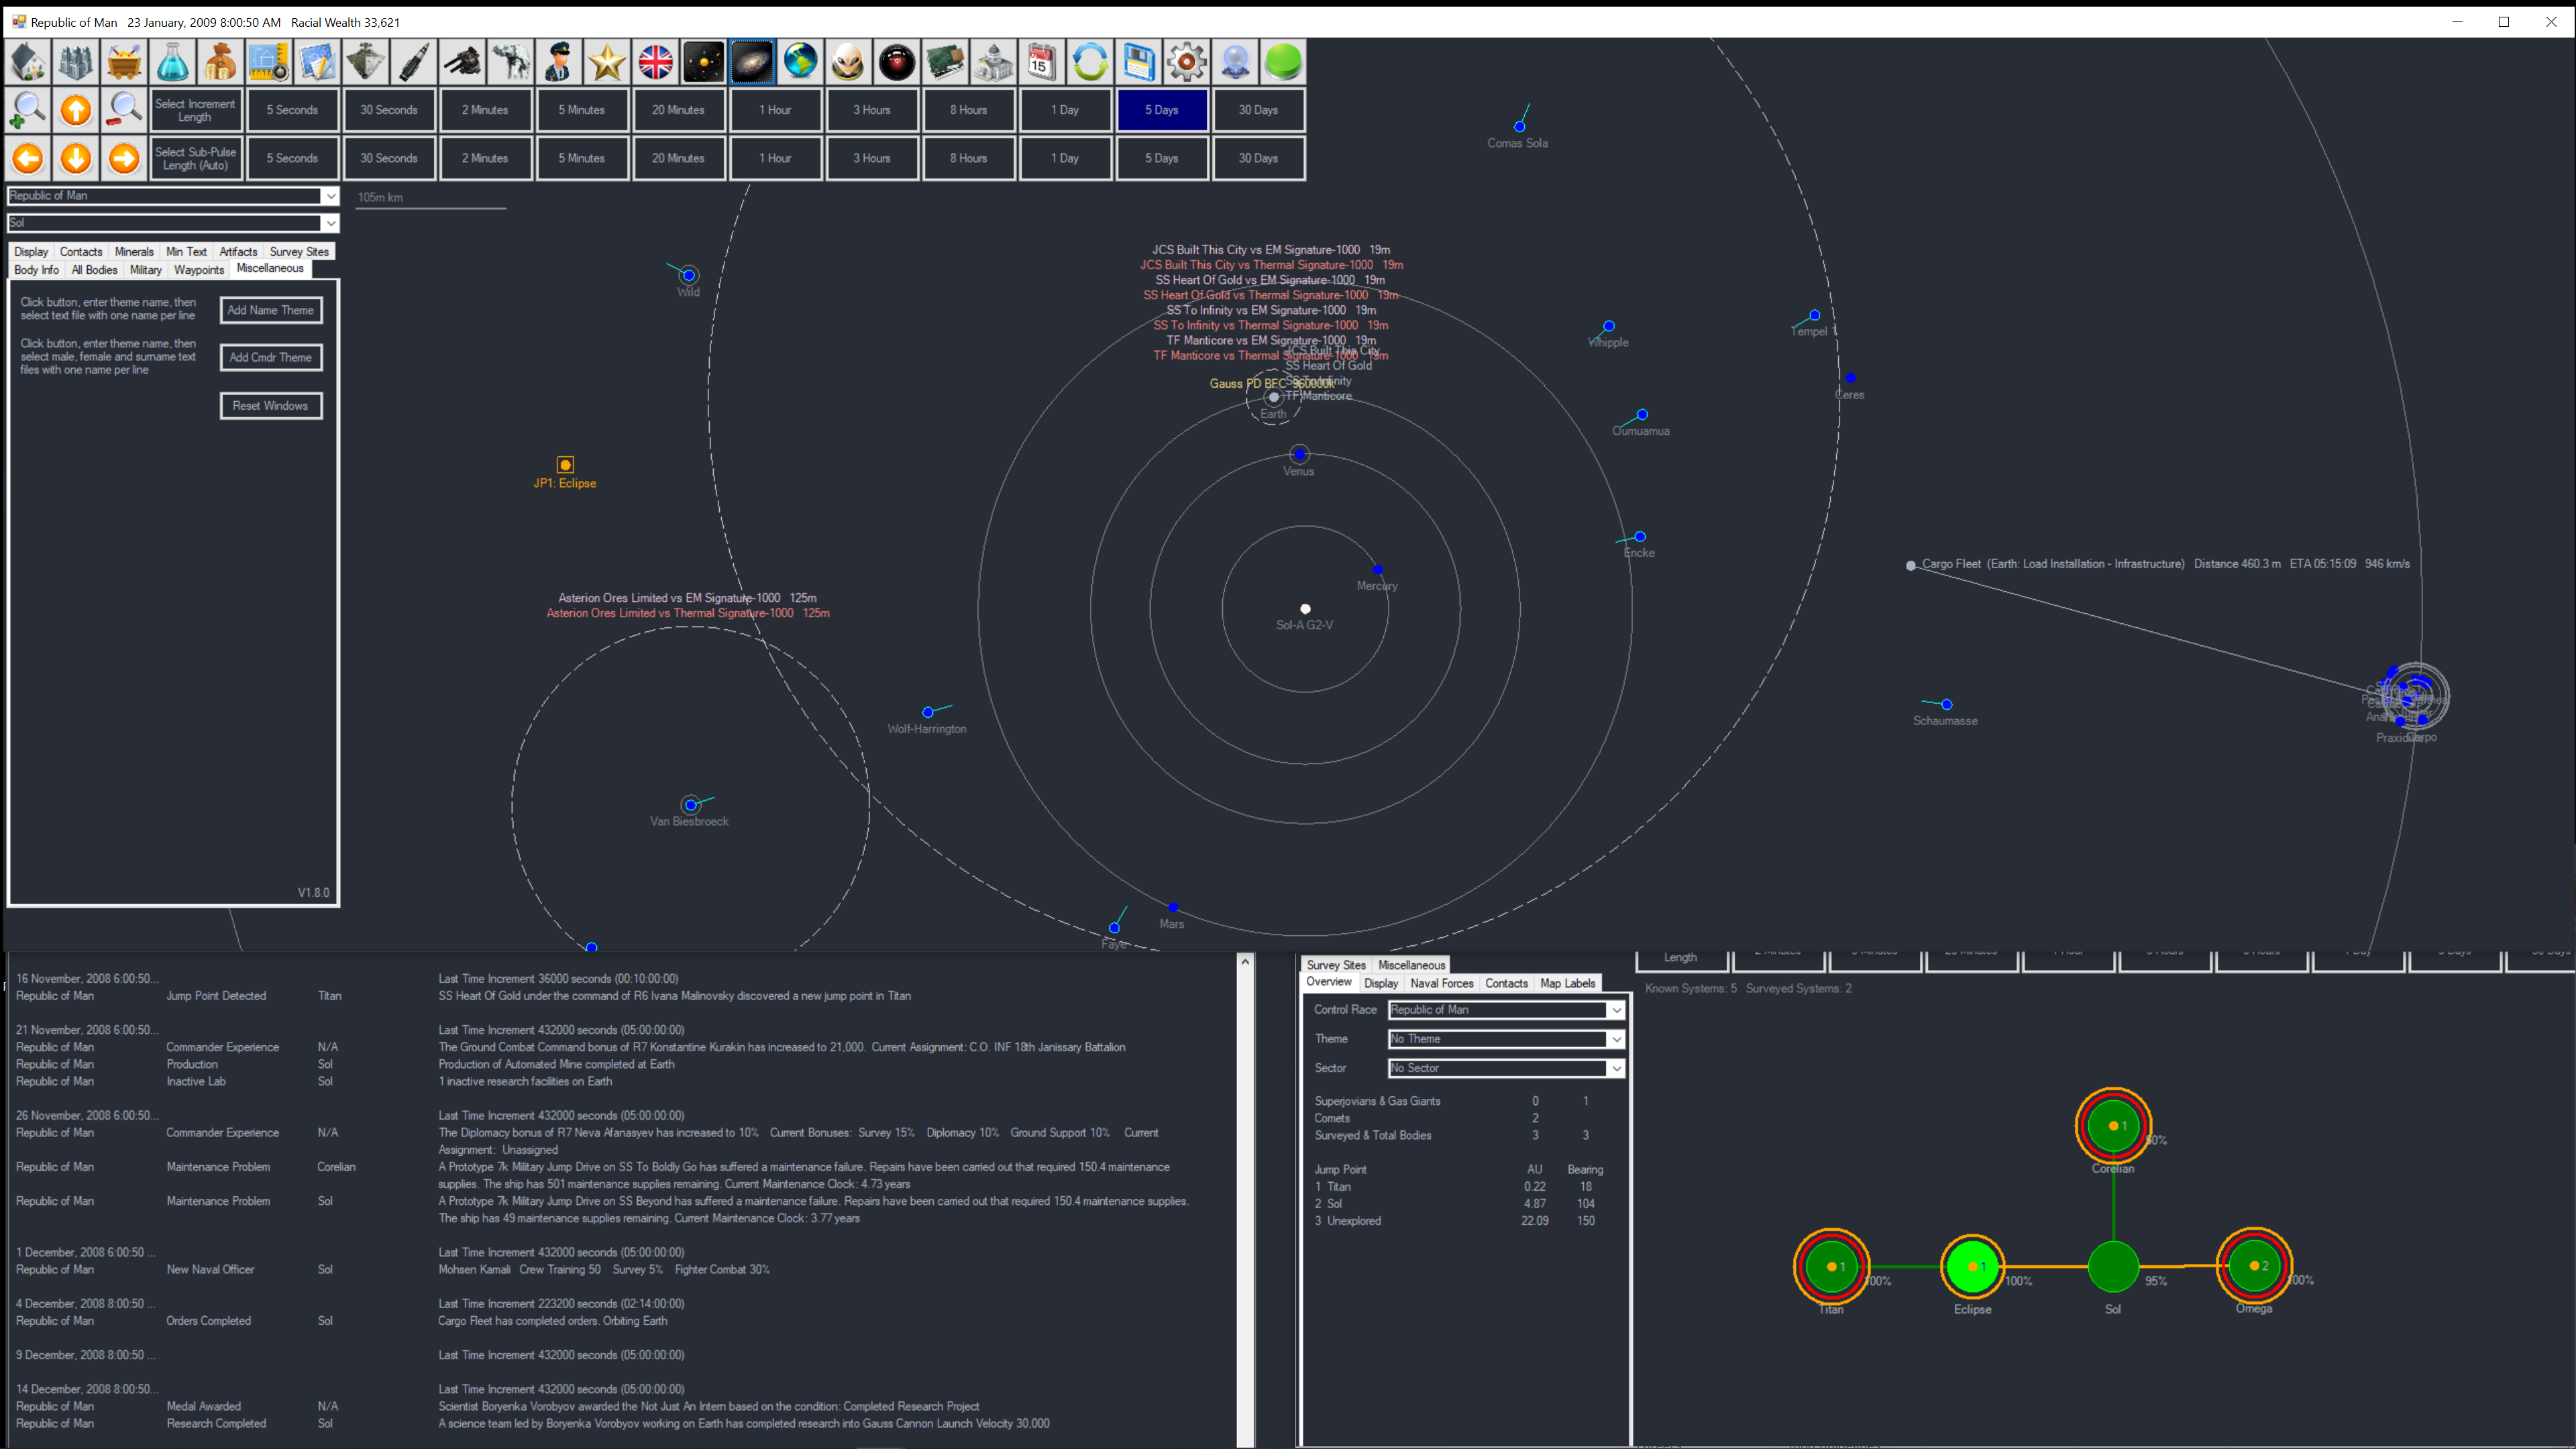Click the circuit board toolbar icon
Image resolution: width=2576 pixels, height=1449 pixels.
(945, 62)
